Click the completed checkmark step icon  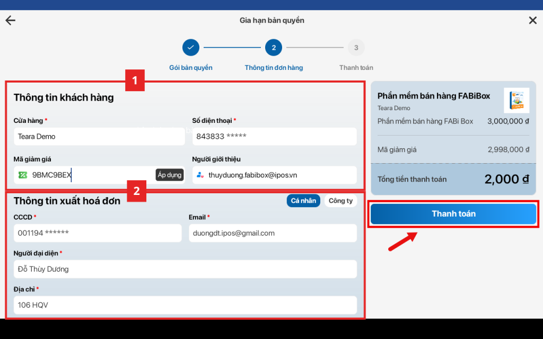[x=190, y=48]
